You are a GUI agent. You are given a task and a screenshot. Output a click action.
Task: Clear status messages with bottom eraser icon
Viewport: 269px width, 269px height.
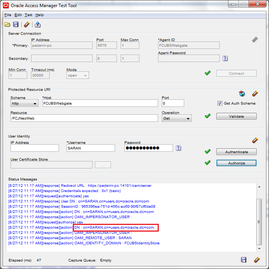(257, 260)
